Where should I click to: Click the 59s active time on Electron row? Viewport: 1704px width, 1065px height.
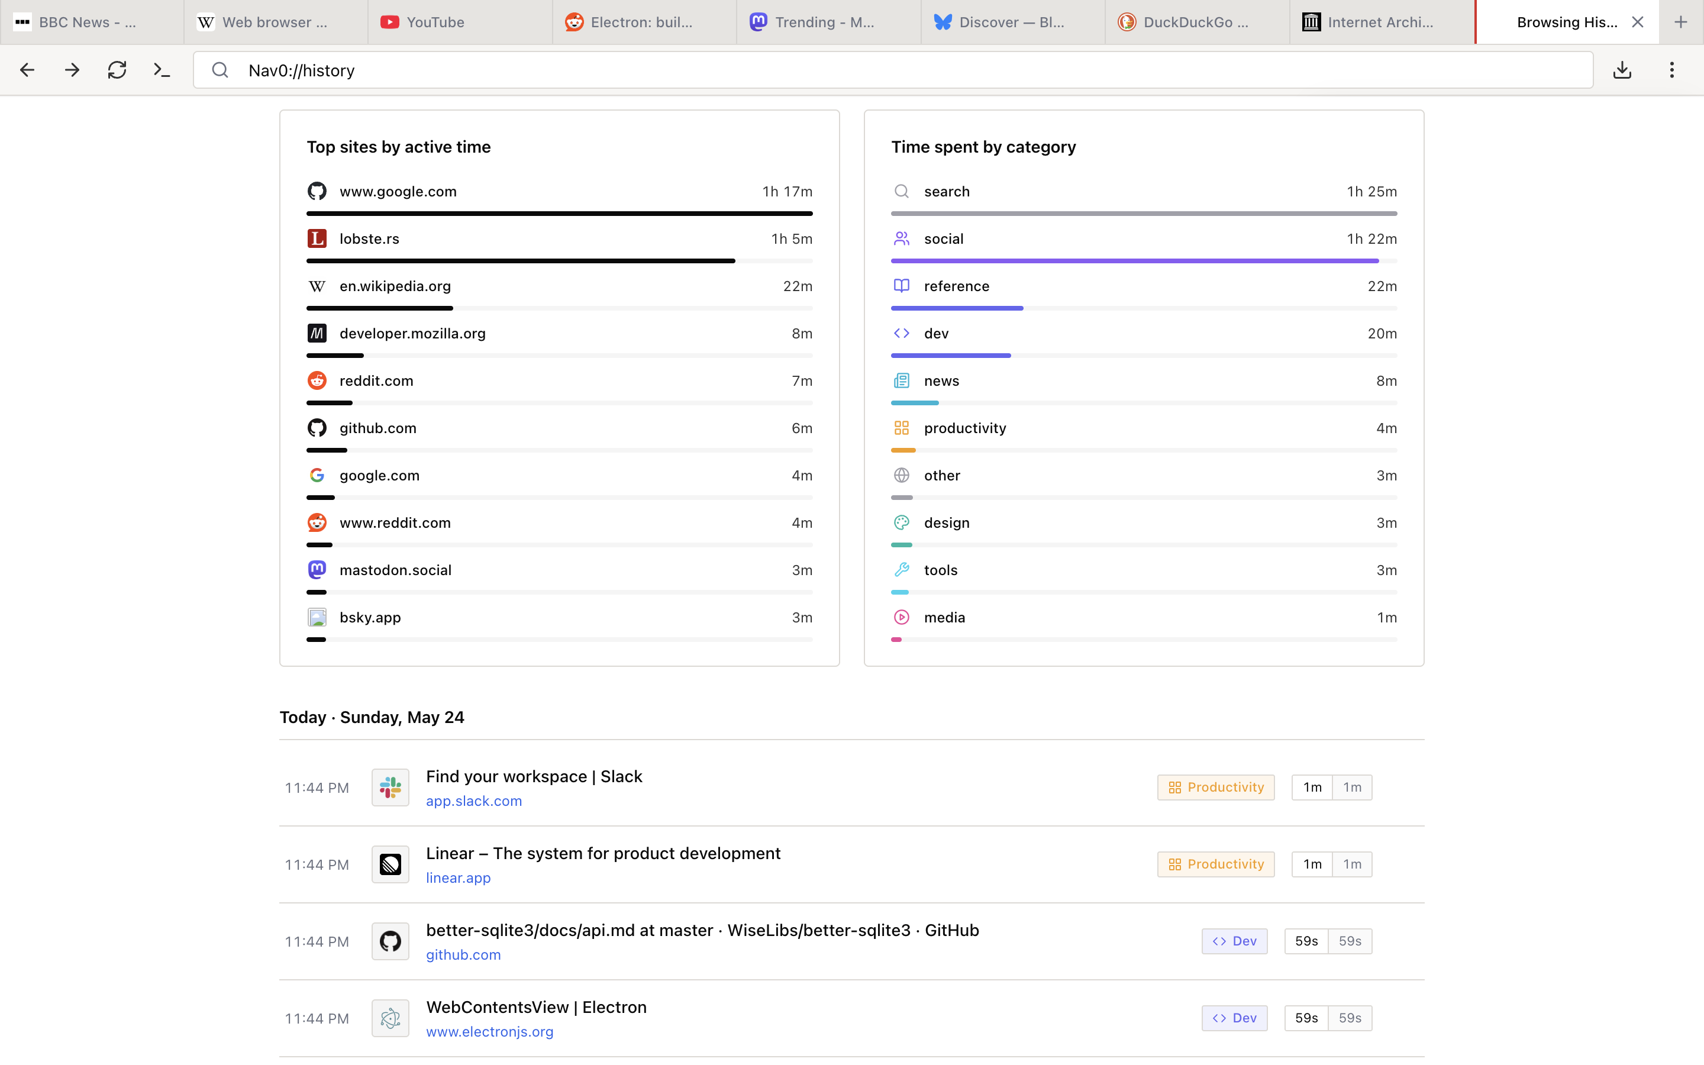tap(1306, 1018)
